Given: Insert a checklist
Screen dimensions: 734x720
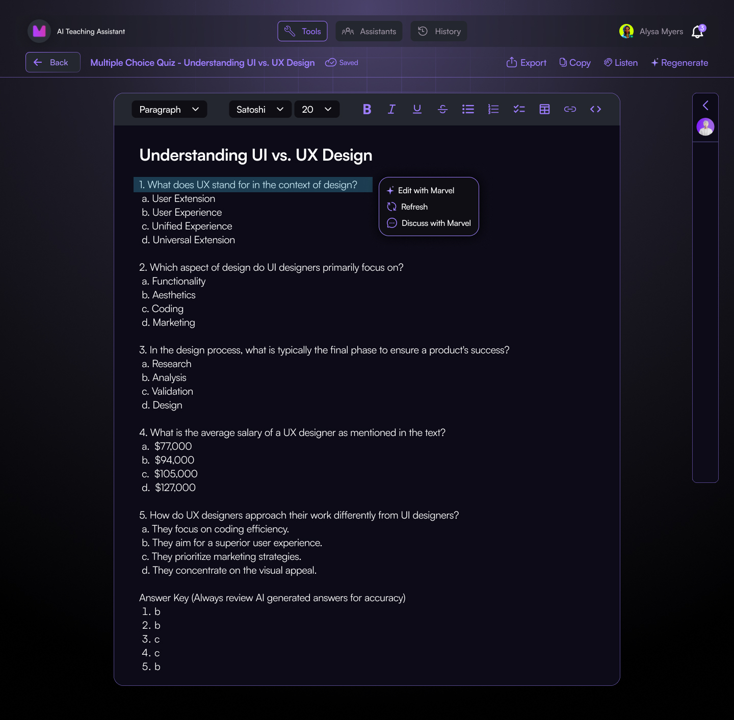Looking at the screenshot, I should [x=519, y=109].
